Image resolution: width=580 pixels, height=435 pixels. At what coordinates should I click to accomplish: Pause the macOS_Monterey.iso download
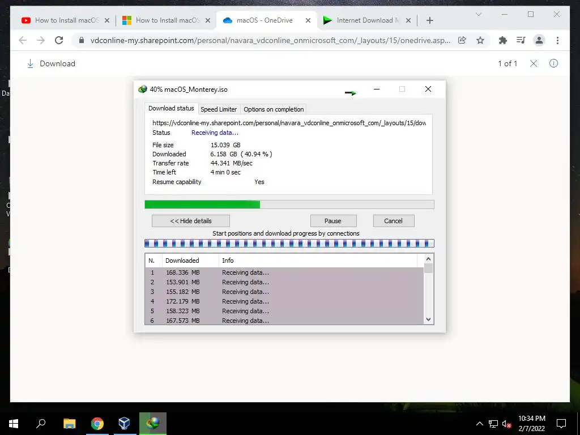[333, 221]
